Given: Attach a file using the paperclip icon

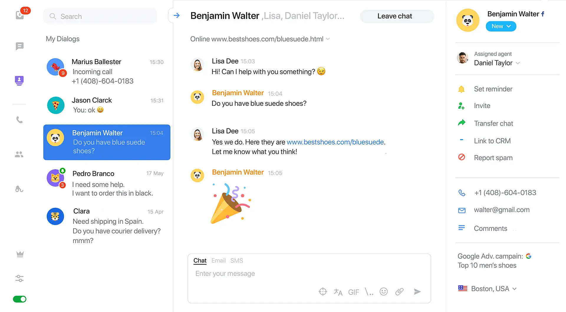Looking at the screenshot, I should tap(399, 291).
